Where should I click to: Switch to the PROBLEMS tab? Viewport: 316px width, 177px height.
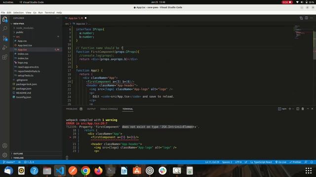[x=72, y=109]
